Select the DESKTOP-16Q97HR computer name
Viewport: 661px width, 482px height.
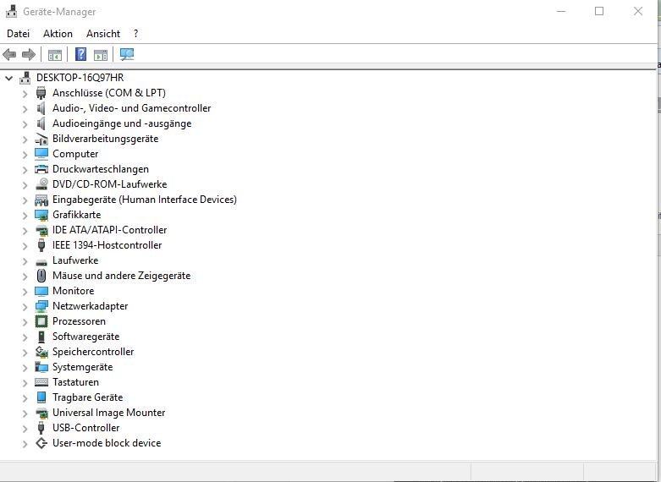[x=80, y=78]
